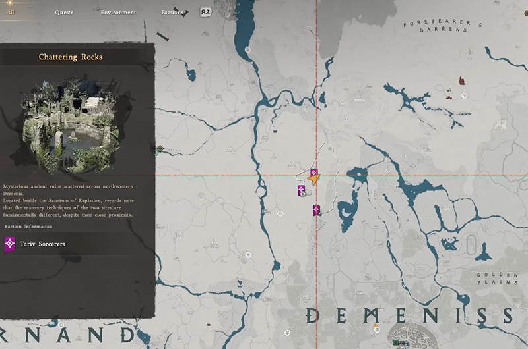Switch to the Factions filter tab

(x=173, y=12)
